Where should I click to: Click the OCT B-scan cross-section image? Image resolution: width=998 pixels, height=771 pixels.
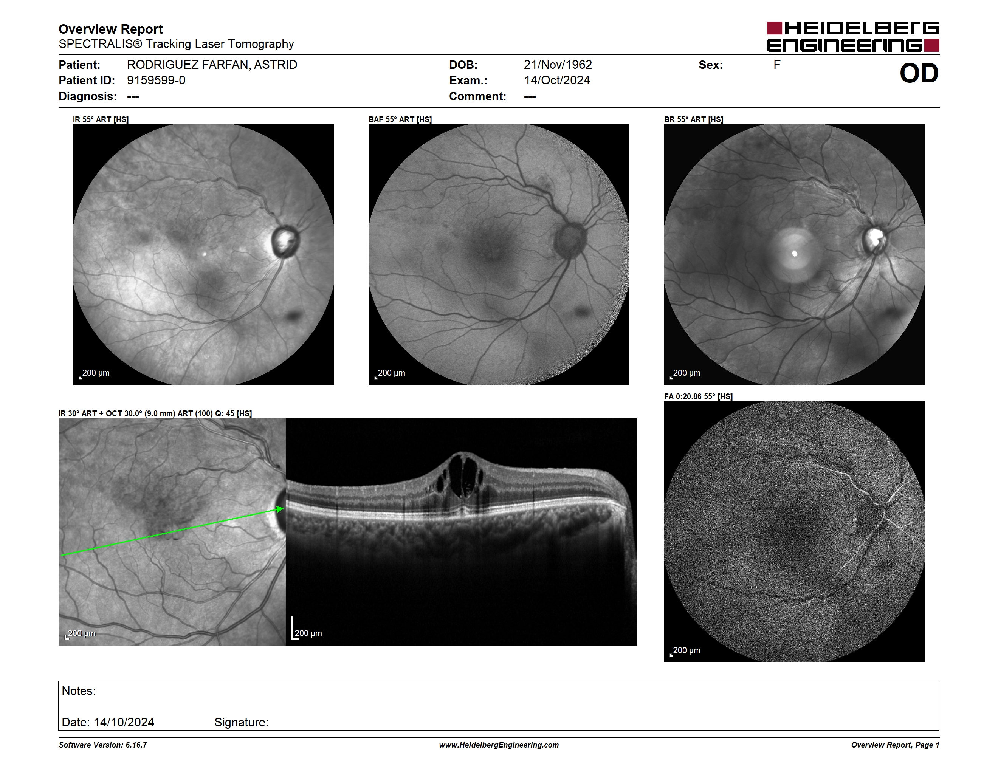click(462, 532)
